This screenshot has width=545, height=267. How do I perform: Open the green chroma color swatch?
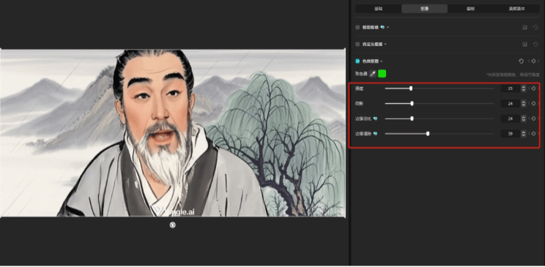tap(382, 74)
